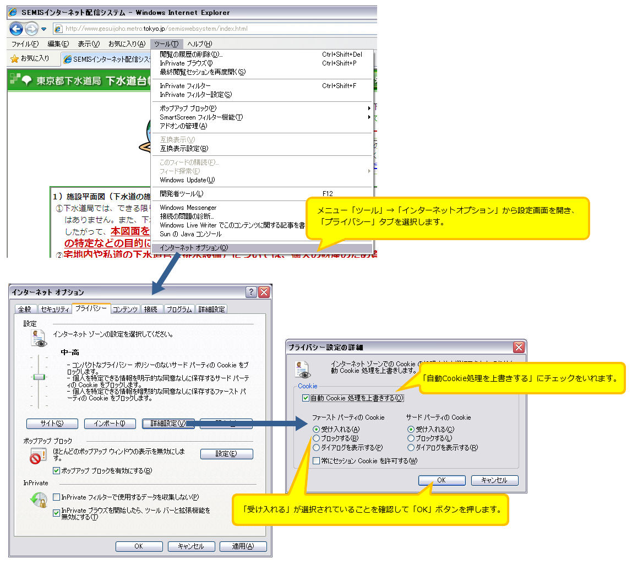
Task: Select the プライバシー tab
Action: click(x=91, y=308)
